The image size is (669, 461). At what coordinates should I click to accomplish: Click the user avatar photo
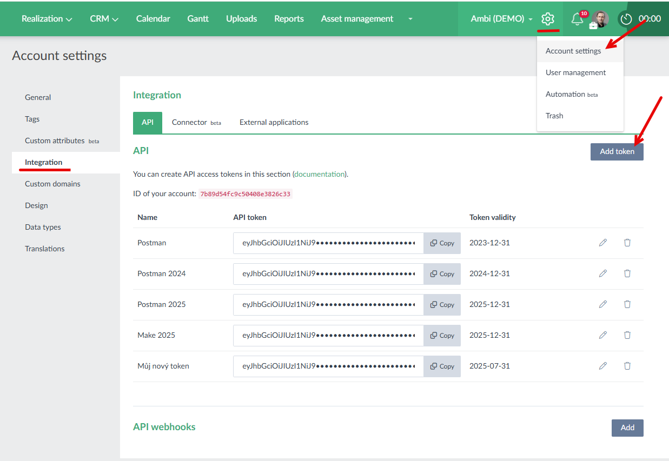point(600,19)
